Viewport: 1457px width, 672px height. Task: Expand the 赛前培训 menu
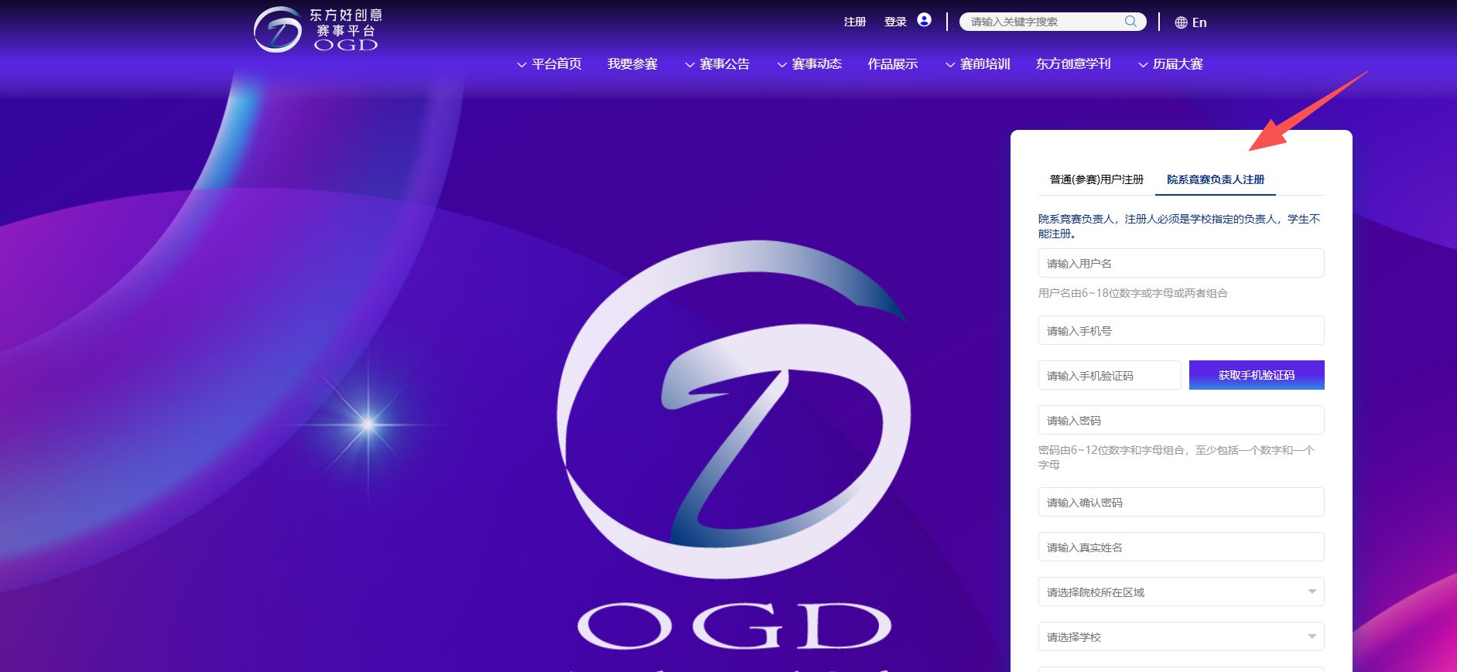click(x=978, y=64)
